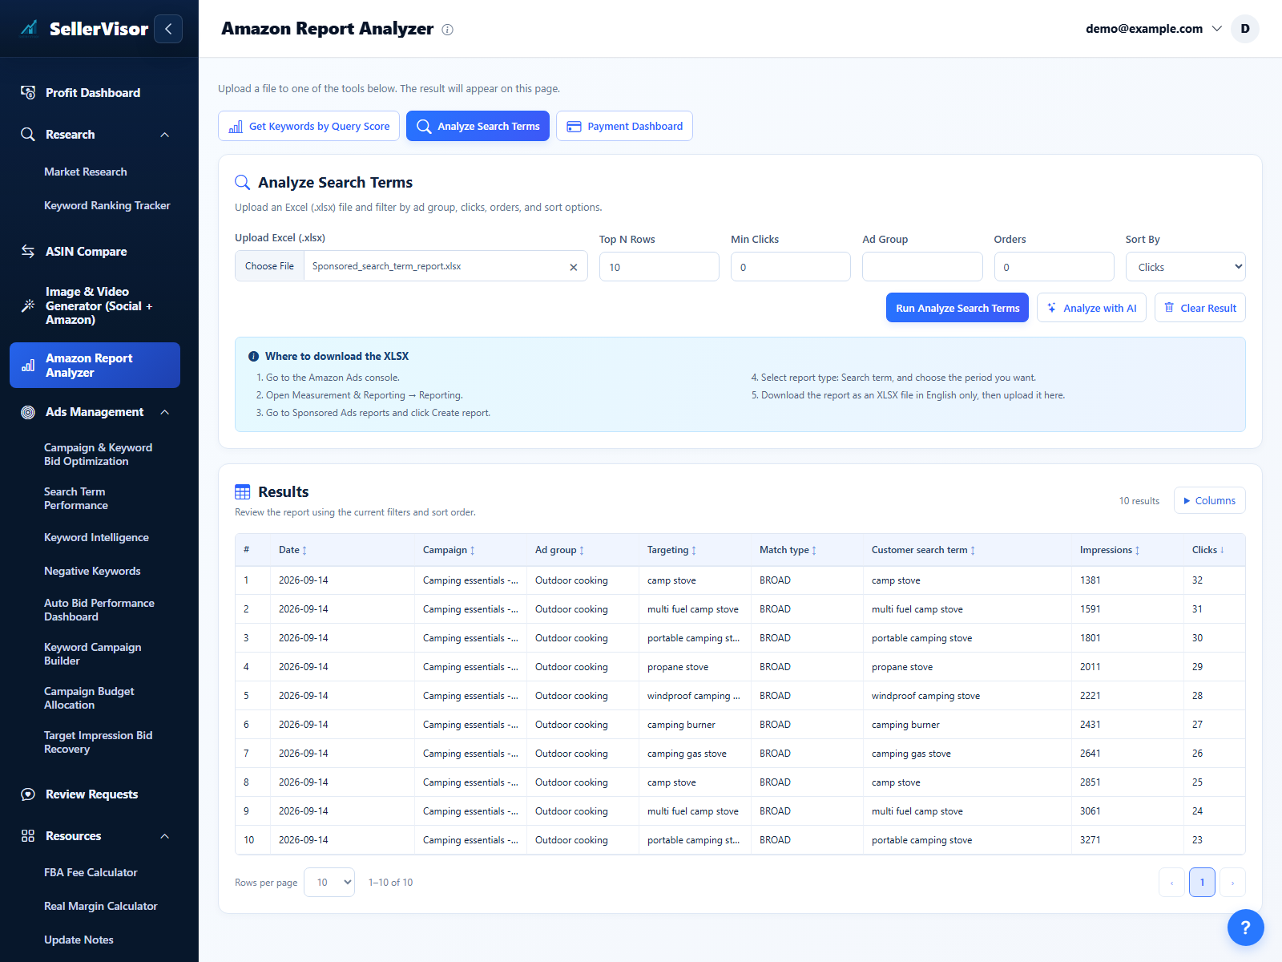Click the Choose File button
The width and height of the screenshot is (1282, 962).
[269, 266]
